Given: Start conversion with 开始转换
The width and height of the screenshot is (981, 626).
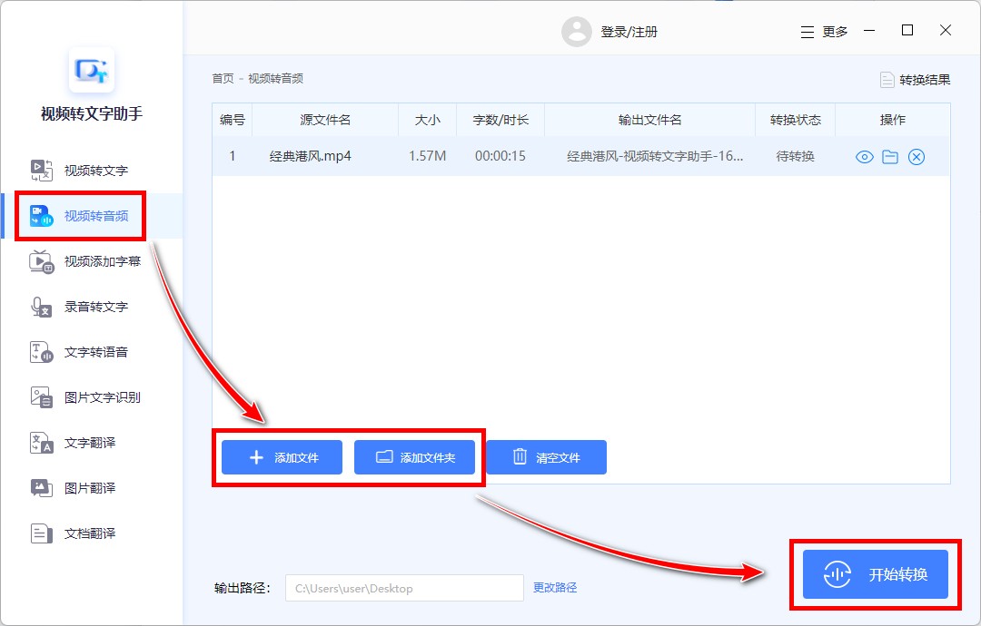Looking at the screenshot, I should click(875, 573).
